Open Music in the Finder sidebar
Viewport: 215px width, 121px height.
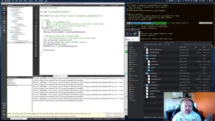coord(132,67)
